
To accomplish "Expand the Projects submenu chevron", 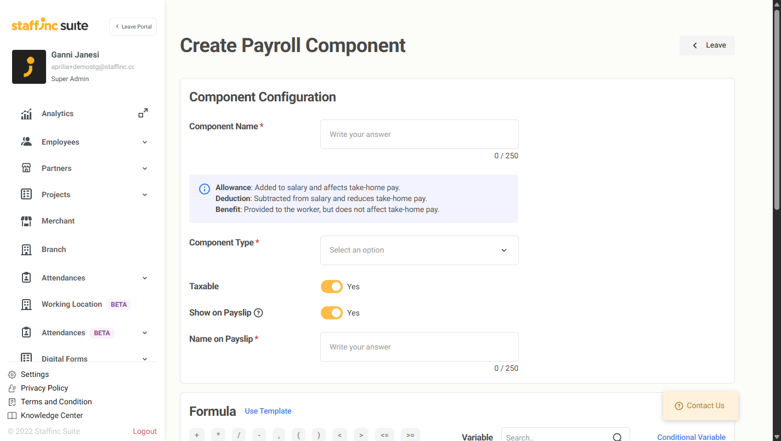I will click(145, 194).
